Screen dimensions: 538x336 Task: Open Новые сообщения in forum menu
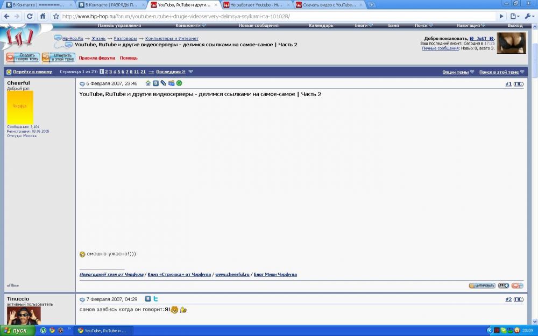click(x=258, y=25)
